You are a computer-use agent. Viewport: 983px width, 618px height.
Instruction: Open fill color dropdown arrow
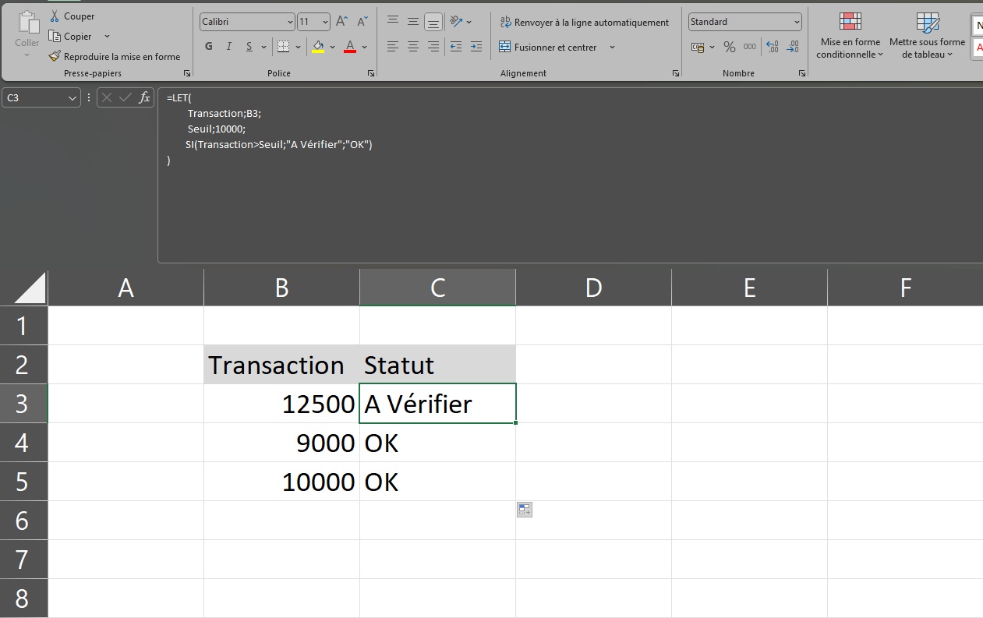click(332, 47)
